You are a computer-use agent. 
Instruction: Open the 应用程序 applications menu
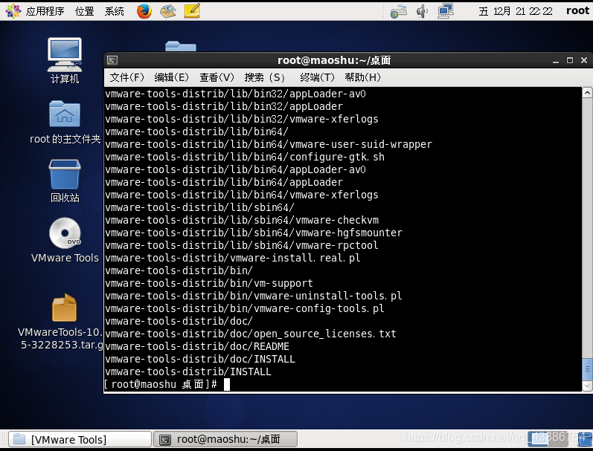point(45,11)
